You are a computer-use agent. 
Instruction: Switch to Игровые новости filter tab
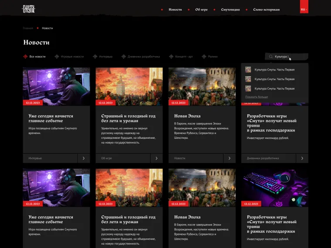click(x=72, y=57)
